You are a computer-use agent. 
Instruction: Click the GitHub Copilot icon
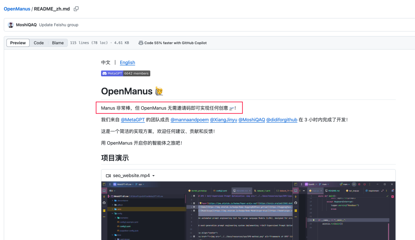coord(141,43)
